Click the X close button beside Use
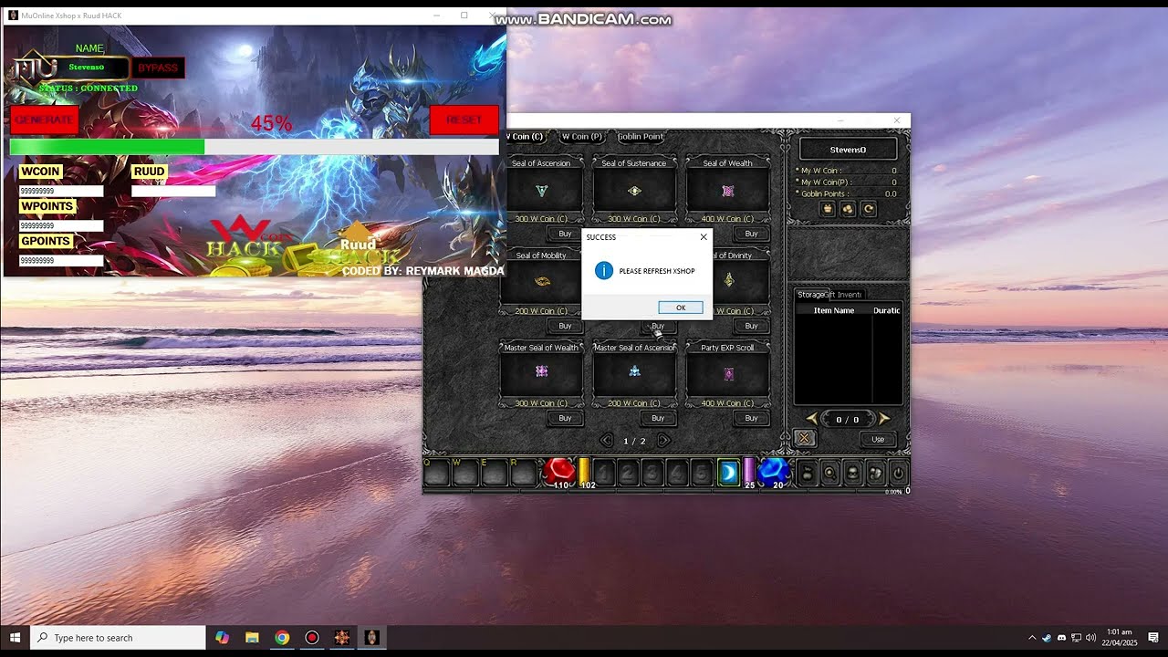 point(804,439)
